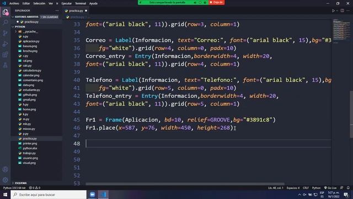This screenshot has height=199, width=353.
Task: Click the Windows search box
Action: pos(49,195)
